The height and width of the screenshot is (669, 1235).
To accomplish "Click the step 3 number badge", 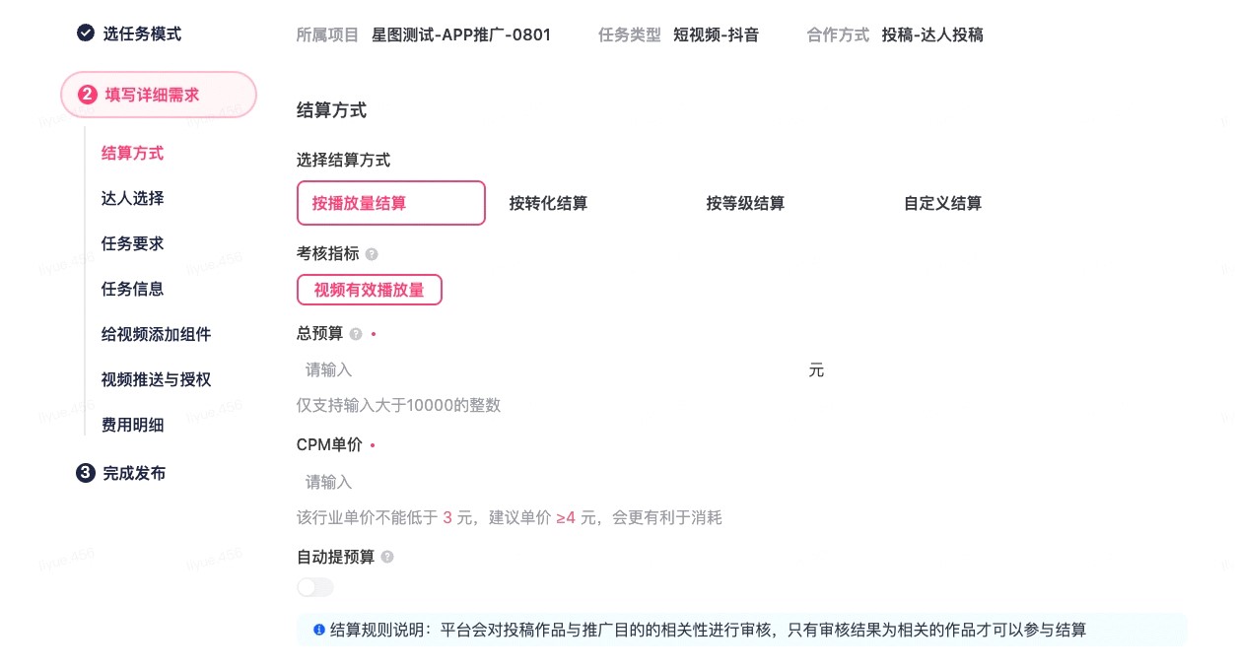I will coord(86,473).
